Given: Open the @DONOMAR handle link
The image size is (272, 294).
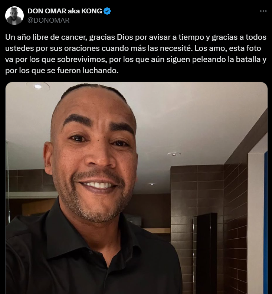Looking at the screenshot, I should click(49, 20).
